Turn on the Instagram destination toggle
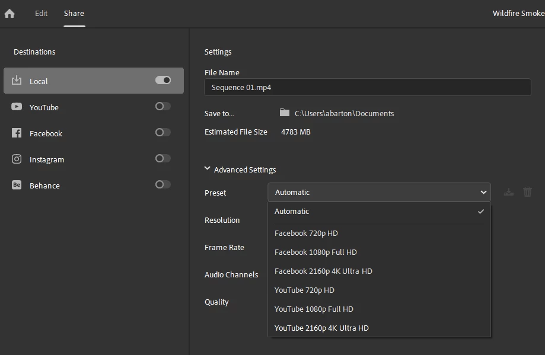The image size is (545, 355). [x=163, y=158]
